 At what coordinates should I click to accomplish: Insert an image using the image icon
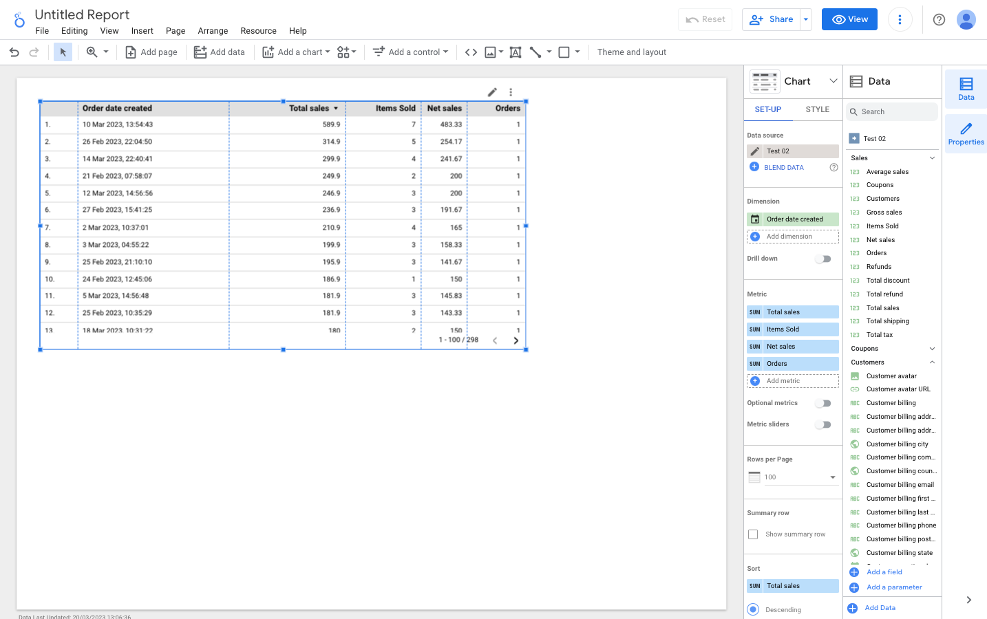[490, 52]
